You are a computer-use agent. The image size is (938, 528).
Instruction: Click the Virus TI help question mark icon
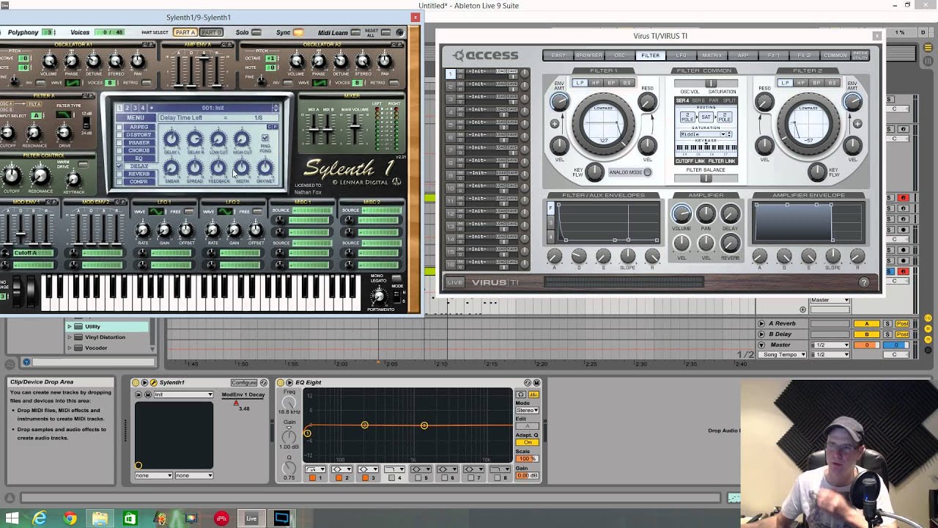click(x=863, y=282)
